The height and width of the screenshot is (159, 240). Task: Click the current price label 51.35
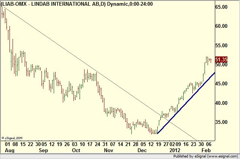(221, 59)
